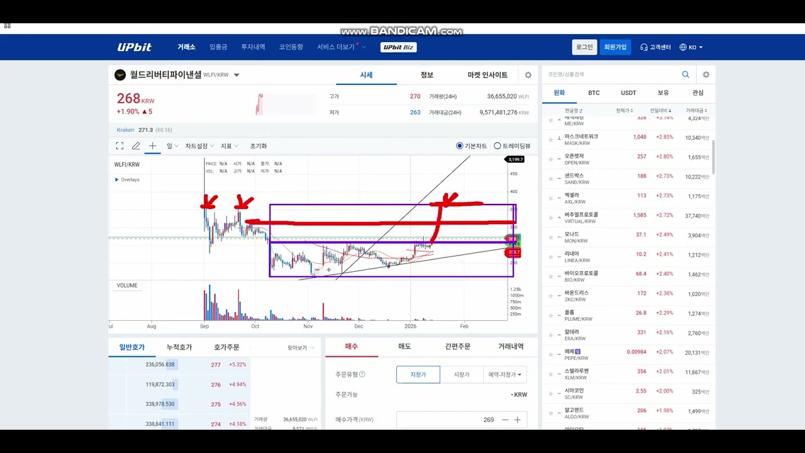Viewport: 805px width, 453px height.
Task: Open the 입출금 menu
Action: coord(218,47)
